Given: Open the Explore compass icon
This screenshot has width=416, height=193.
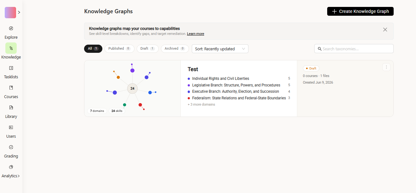Looking at the screenshot, I should click(x=11, y=28).
